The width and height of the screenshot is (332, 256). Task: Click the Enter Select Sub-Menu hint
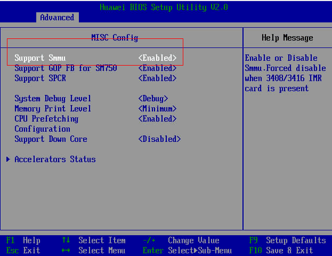click(188, 251)
